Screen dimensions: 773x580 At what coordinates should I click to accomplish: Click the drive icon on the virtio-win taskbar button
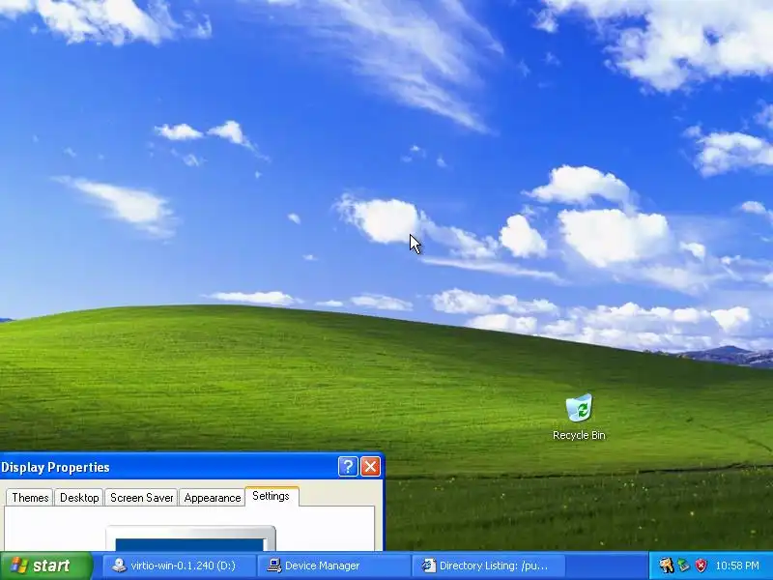pos(119,565)
